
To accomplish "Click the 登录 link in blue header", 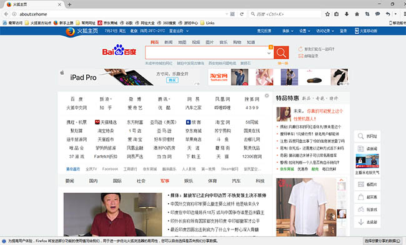I will 344,31.
